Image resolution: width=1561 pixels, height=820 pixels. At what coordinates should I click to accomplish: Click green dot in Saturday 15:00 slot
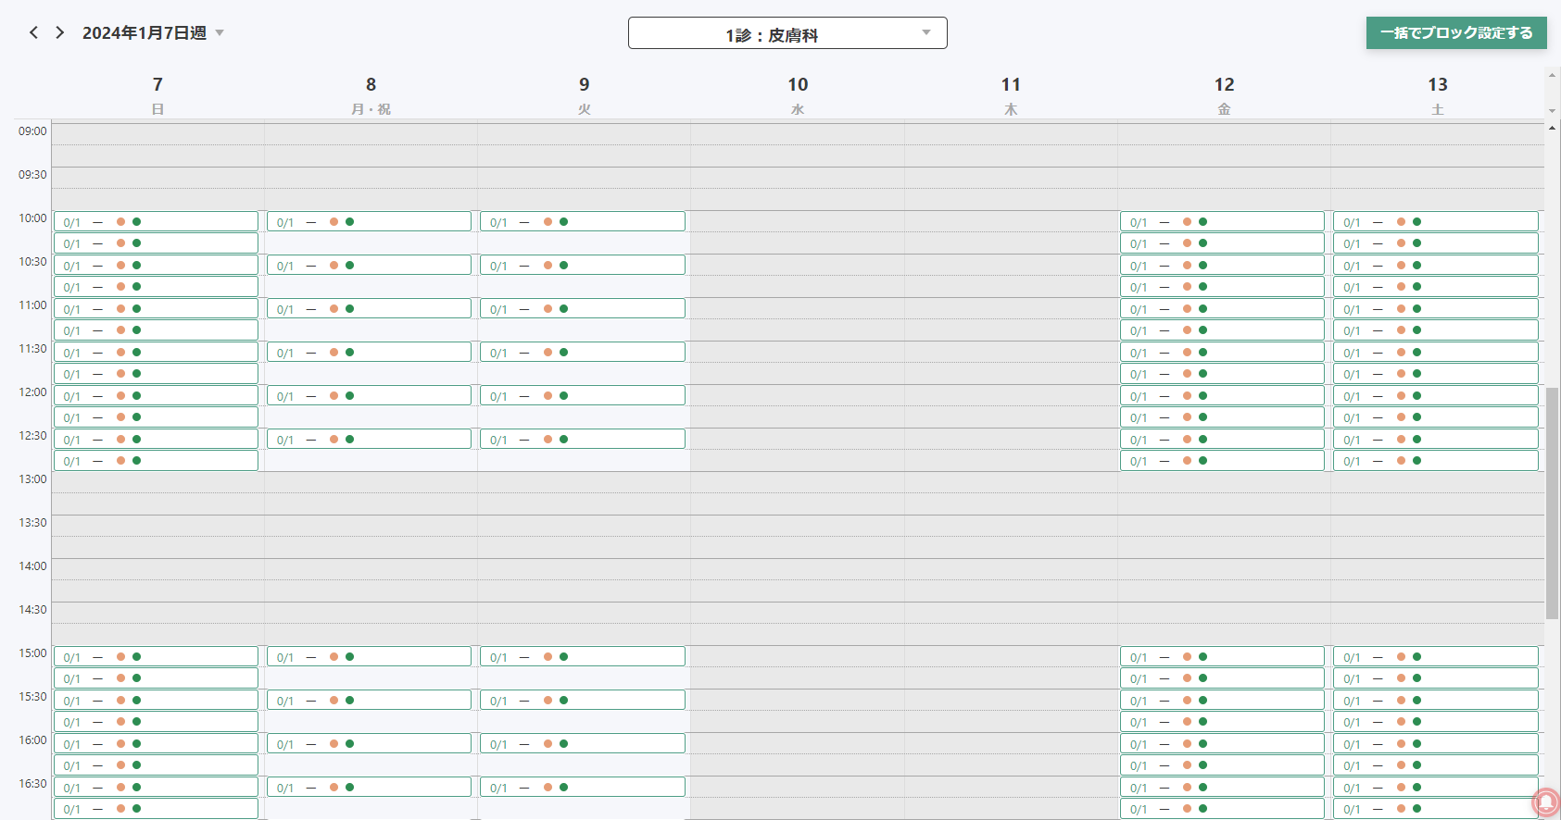coord(1416,656)
